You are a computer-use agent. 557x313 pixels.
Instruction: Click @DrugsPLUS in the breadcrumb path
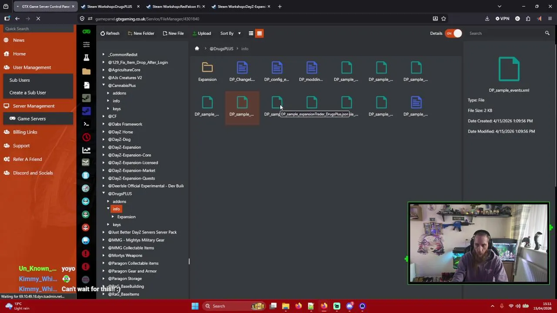[221, 49]
